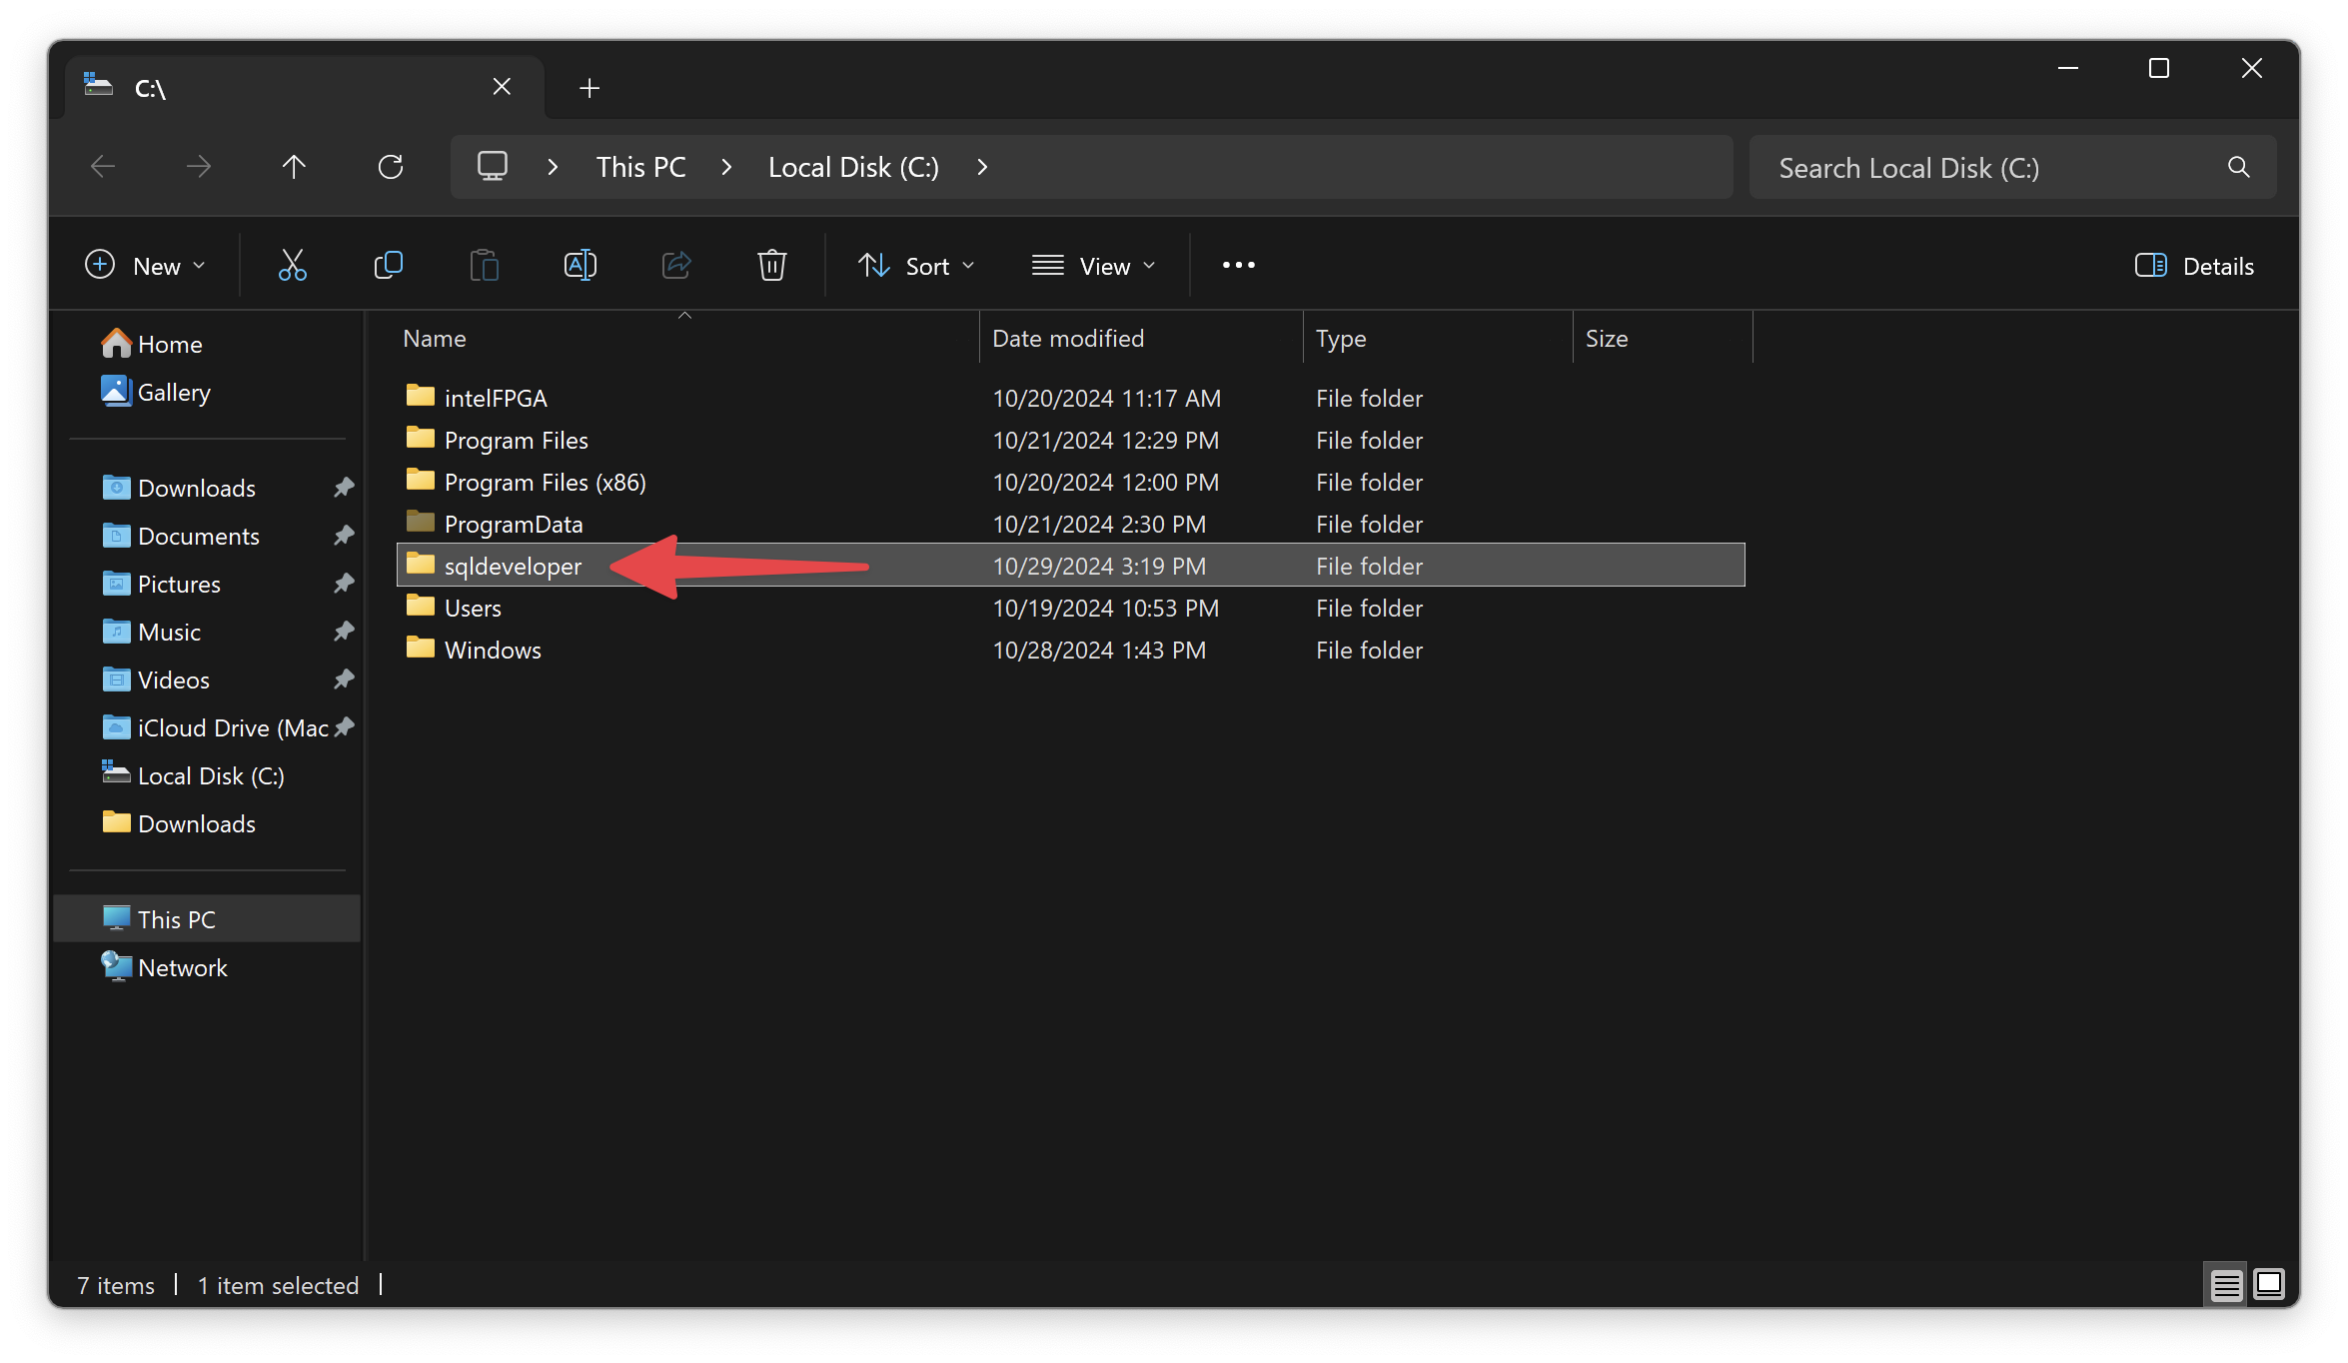Unpin Downloads from quick access
The image size is (2348, 1363).
click(344, 488)
